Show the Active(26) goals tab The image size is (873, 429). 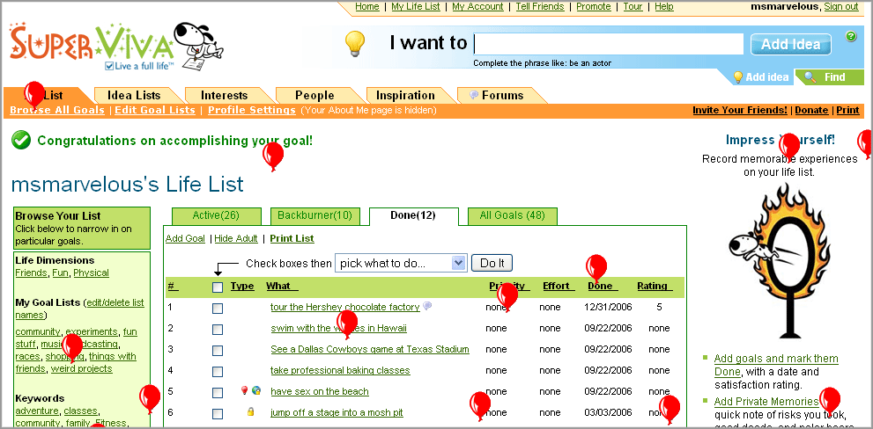point(216,215)
